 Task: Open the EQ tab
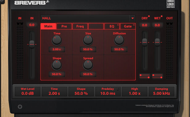[x=112, y=26]
